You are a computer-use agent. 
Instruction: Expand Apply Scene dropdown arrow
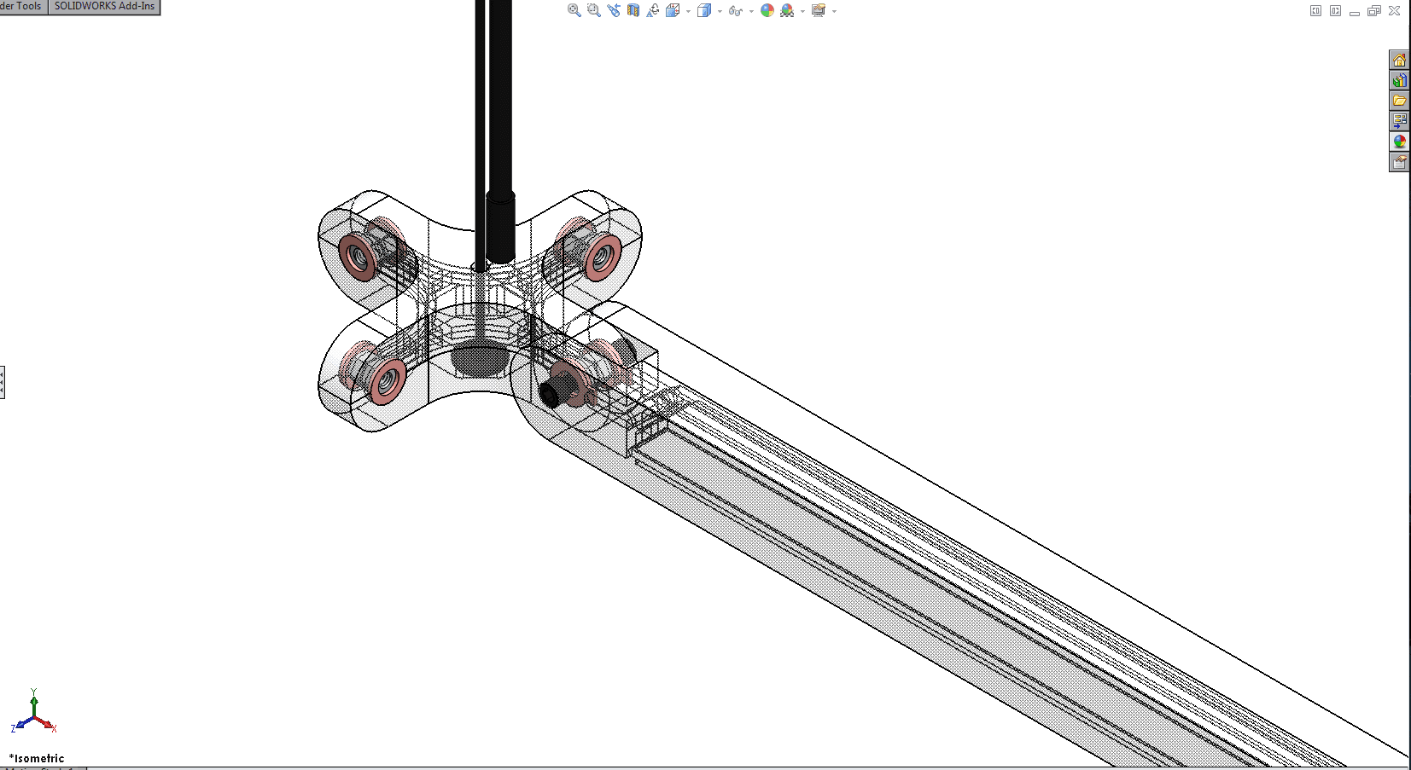[802, 11]
